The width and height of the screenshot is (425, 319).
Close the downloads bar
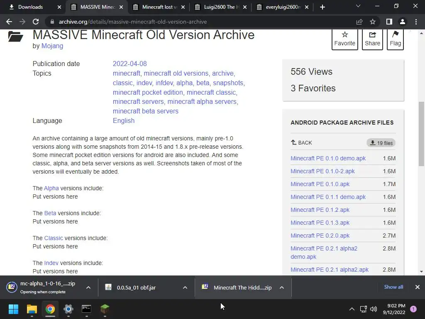(x=418, y=287)
